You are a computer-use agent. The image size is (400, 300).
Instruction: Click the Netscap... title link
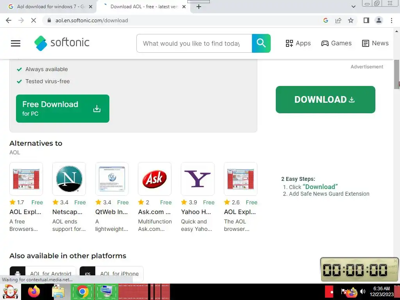point(67,212)
